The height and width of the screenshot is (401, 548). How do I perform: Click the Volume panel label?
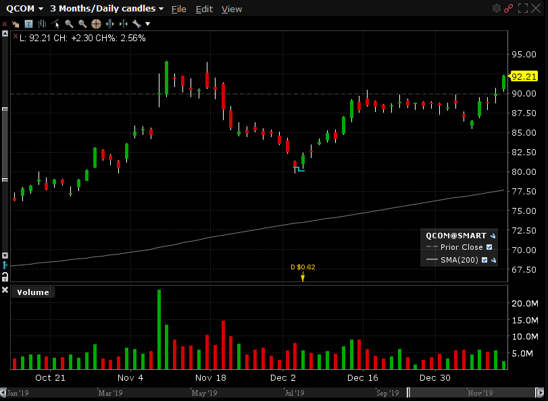pyautogui.click(x=33, y=292)
